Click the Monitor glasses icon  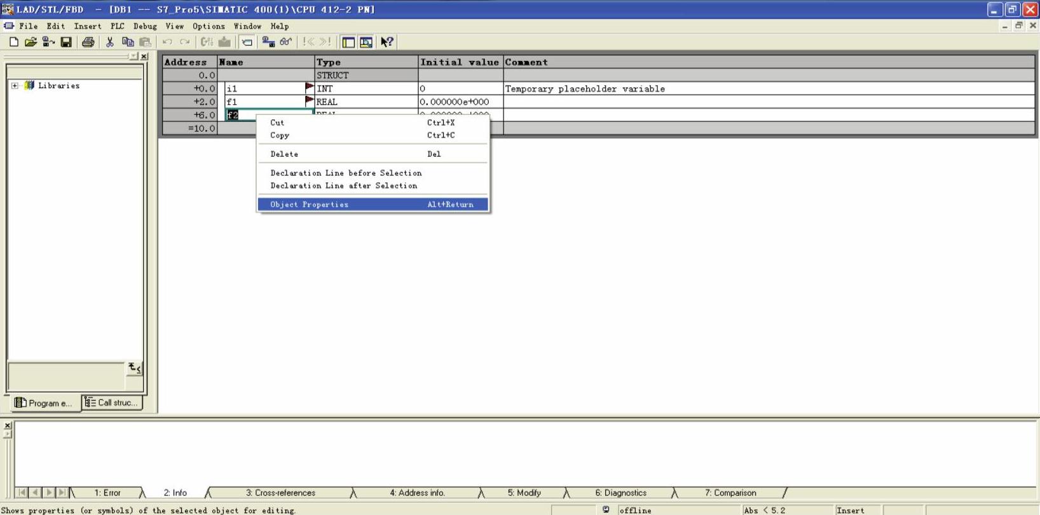tap(286, 42)
